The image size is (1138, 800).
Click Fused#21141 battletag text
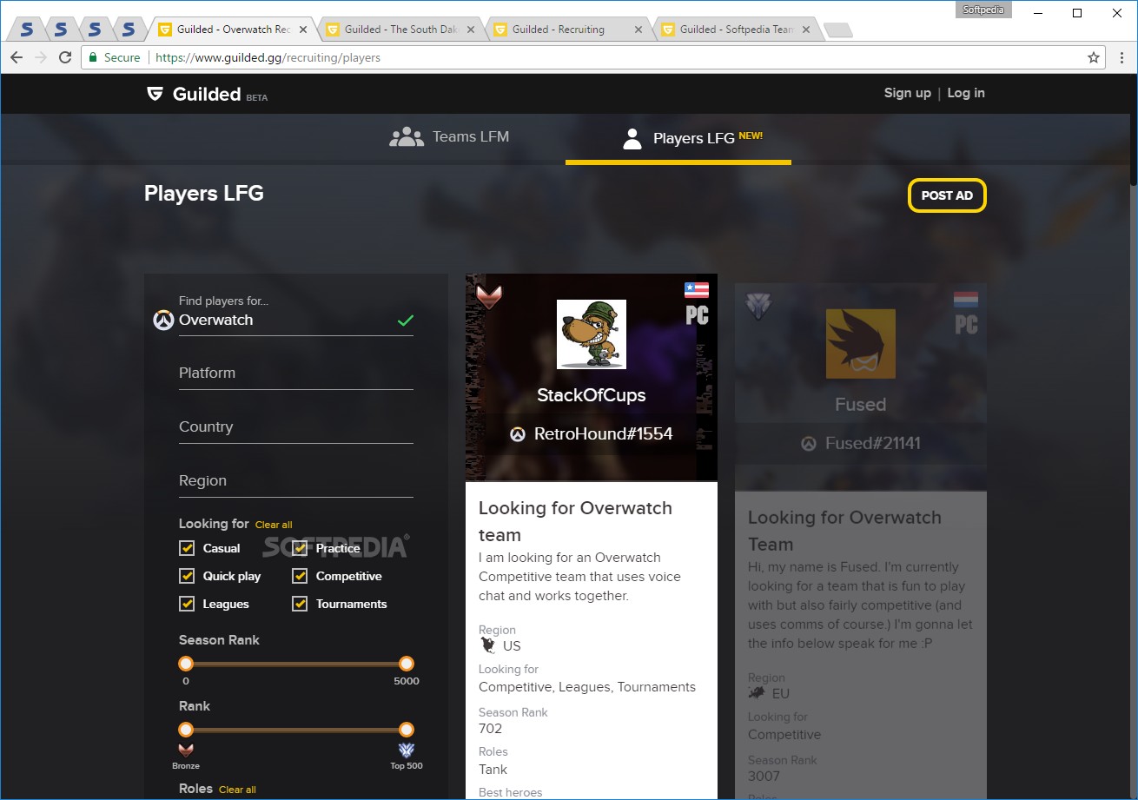pyautogui.click(x=873, y=444)
